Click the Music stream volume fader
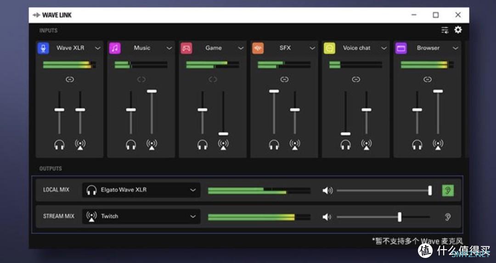 pyautogui.click(x=152, y=112)
